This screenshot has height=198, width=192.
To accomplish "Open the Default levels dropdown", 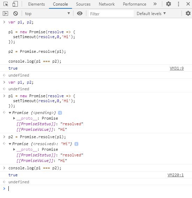I will [x=151, y=14].
